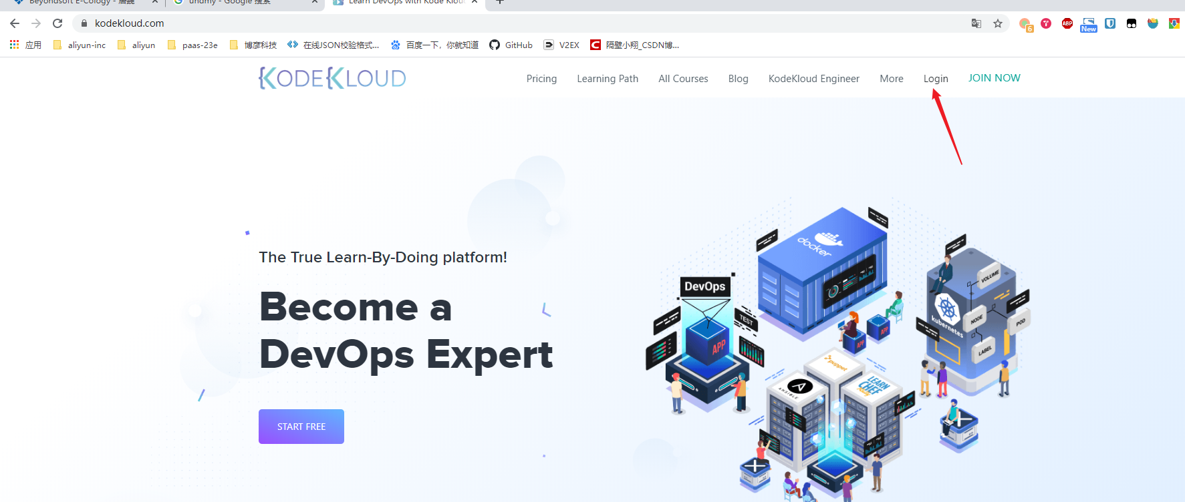1185x502 pixels.
Task: Open the Learning Path menu item
Action: click(608, 79)
